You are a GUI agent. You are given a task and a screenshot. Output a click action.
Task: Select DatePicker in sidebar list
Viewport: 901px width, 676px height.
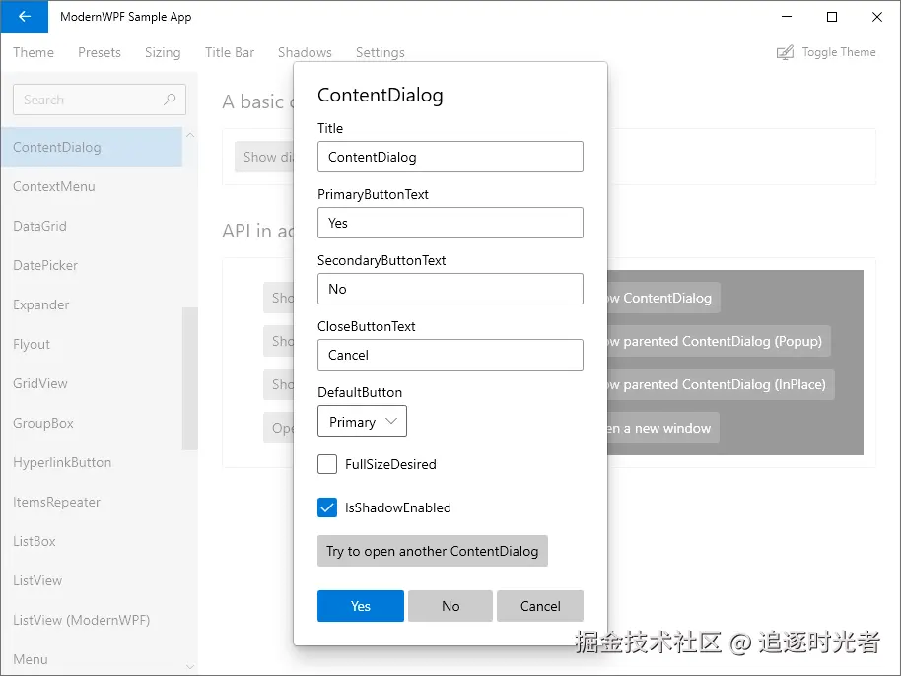(x=92, y=265)
